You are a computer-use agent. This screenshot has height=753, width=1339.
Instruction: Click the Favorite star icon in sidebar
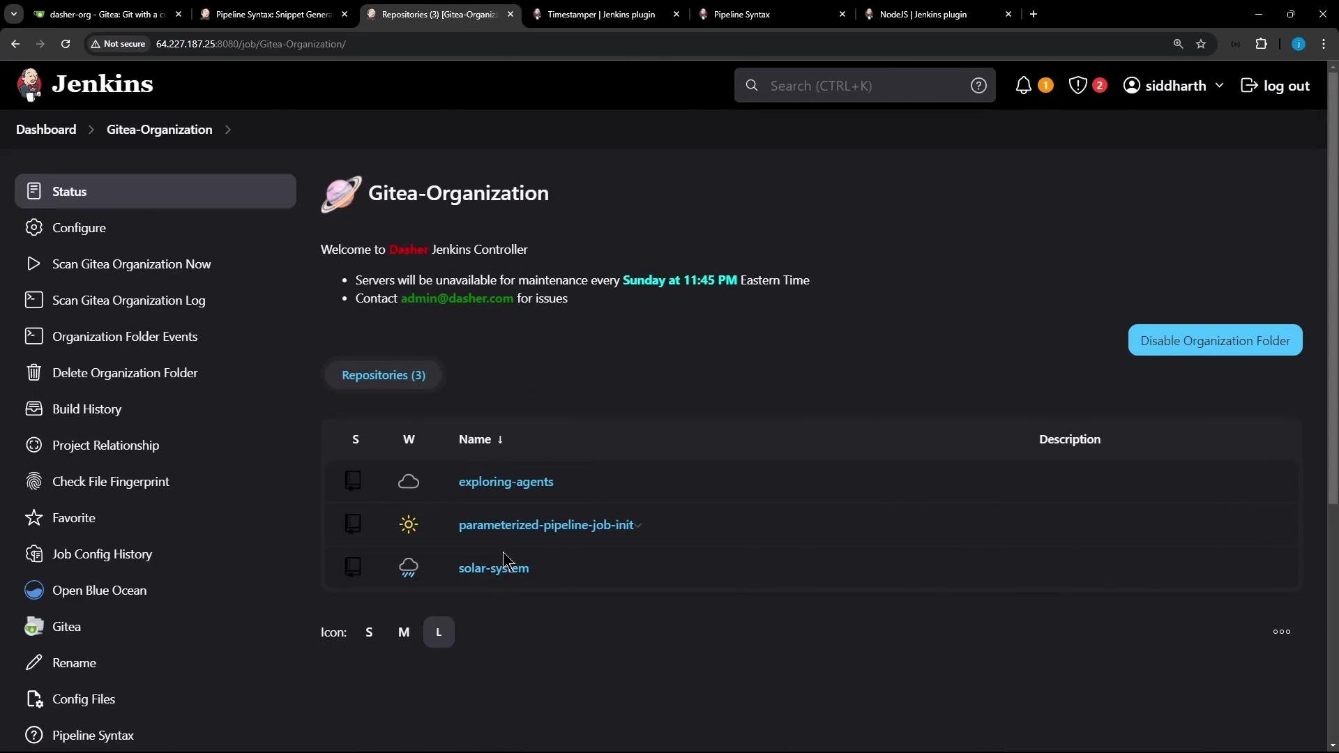pos(33,517)
